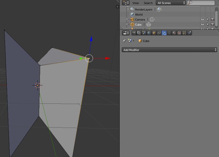Click the World globe icon in outliner

click(132, 14)
